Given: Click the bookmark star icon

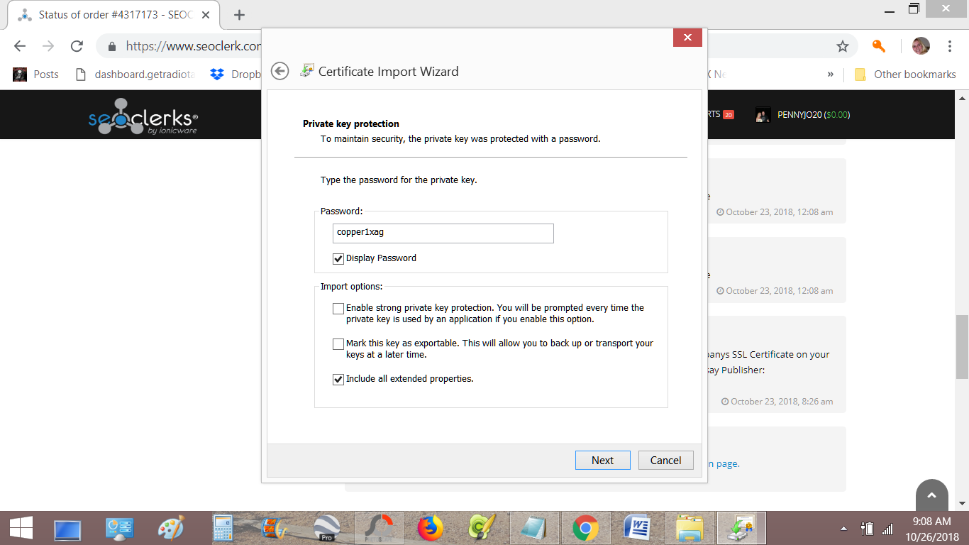Looking at the screenshot, I should [842, 46].
